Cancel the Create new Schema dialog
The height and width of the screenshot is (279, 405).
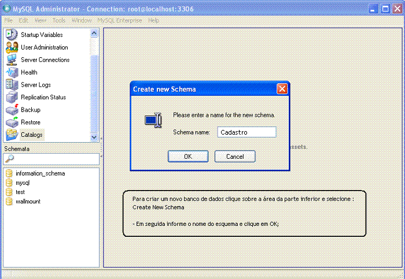pos(235,157)
